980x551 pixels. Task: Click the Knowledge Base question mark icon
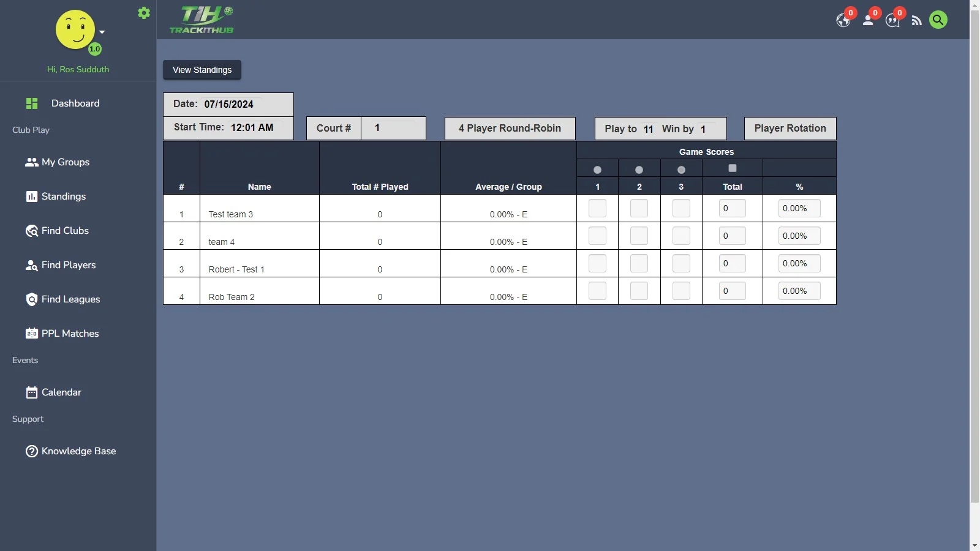[x=32, y=451]
